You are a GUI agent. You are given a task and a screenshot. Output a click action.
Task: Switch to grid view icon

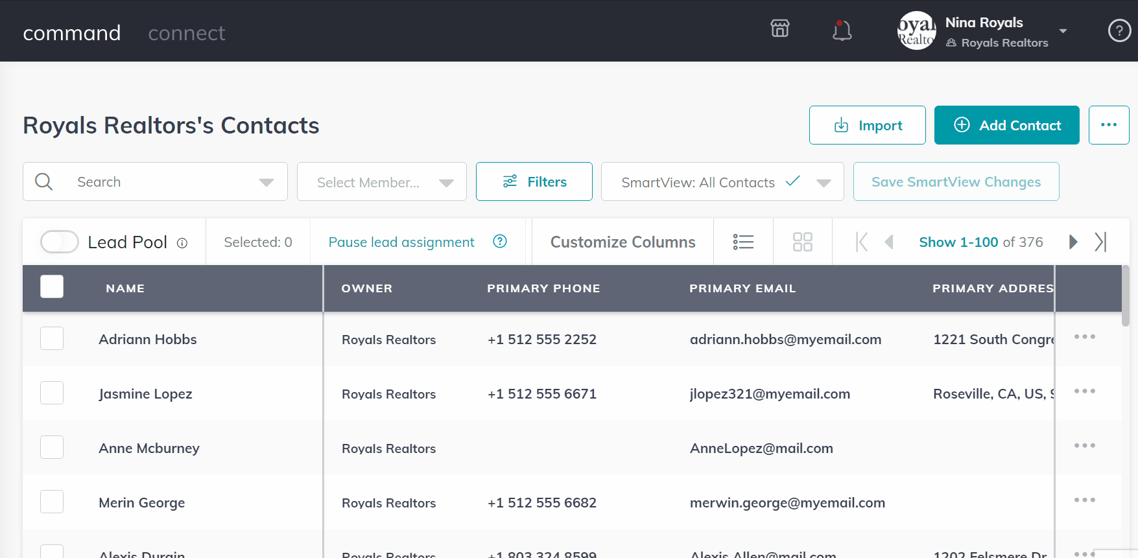(x=803, y=242)
